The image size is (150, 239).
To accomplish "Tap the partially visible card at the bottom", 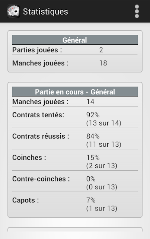I will [x=75, y=229].
